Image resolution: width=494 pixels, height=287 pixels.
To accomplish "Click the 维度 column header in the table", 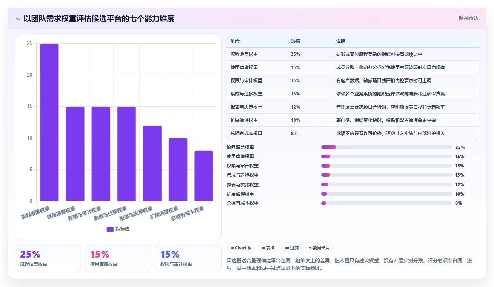I will point(235,41).
